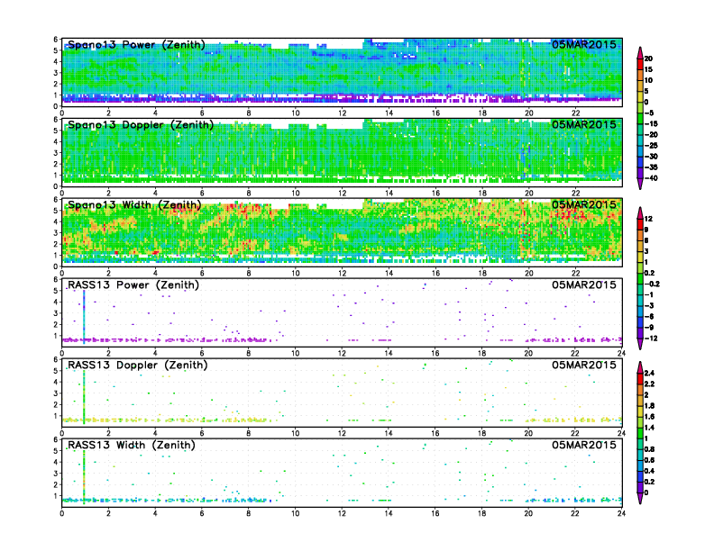The height and width of the screenshot is (551, 714).
Task: Click the "1.8" label on the width color bar
Action: pyautogui.click(x=649, y=405)
